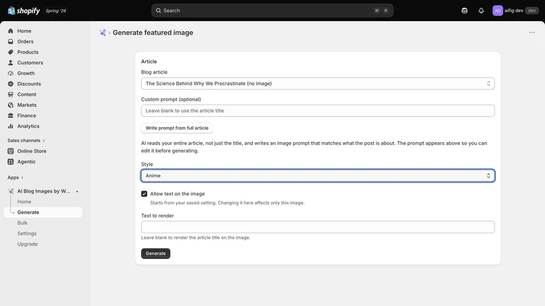545x306 pixels.
Task: Click the Orders inbox icon
Action: tap(10, 41)
